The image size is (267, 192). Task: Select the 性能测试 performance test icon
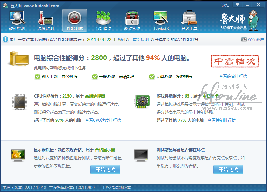point(75,20)
